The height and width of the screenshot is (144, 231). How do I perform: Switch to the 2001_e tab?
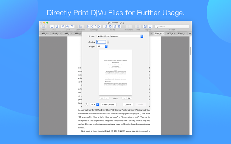[x=158, y=33]
